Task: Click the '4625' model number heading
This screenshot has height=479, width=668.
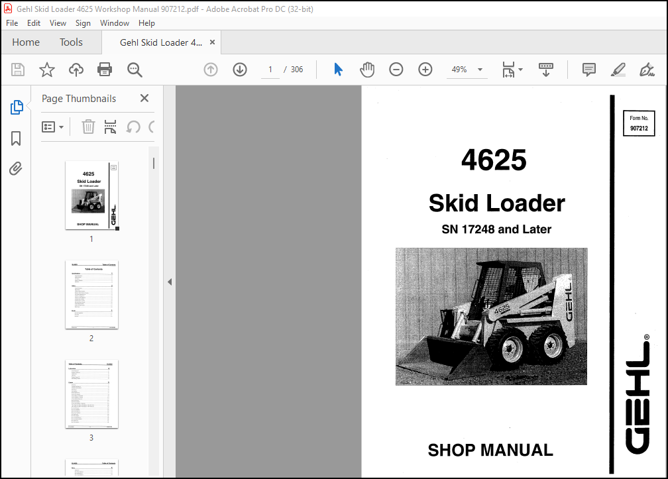Action: coord(494,160)
